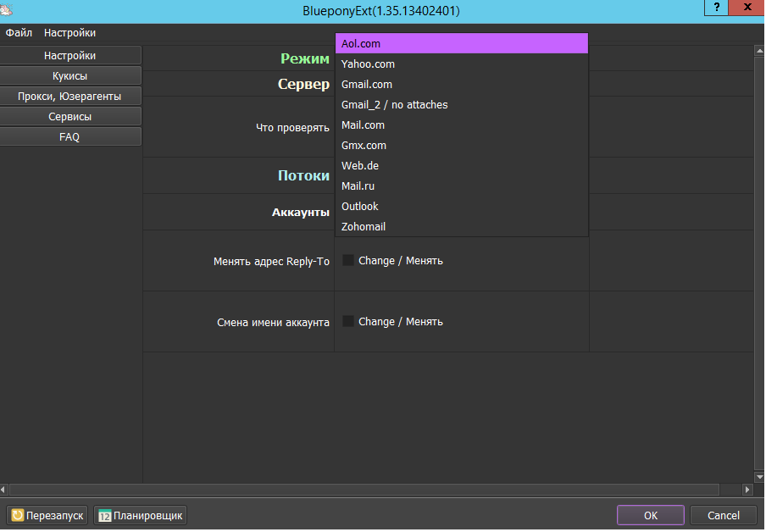Select Yahoo.com in the server list
The width and height of the screenshot is (766, 532).
(x=462, y=64)
